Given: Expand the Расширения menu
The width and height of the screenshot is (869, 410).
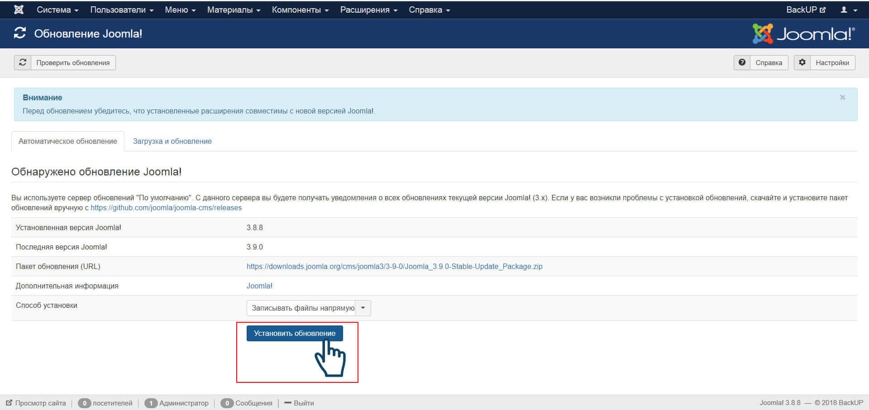Looking at the screenshot, I should (368, 9).
